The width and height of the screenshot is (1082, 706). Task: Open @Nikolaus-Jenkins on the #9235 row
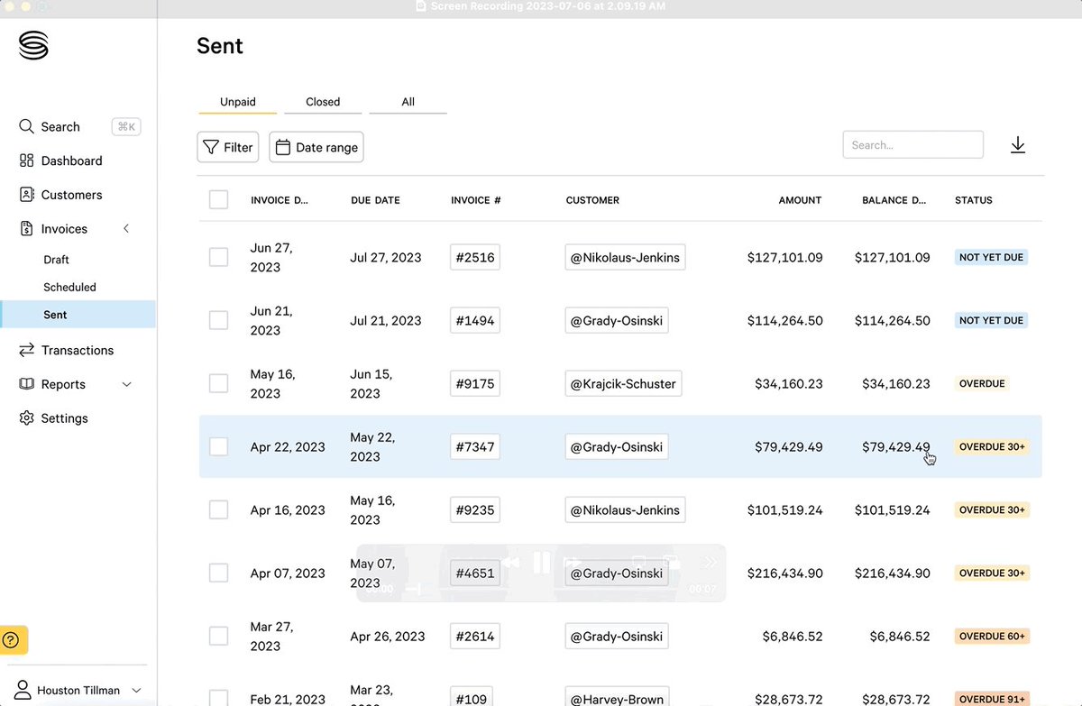(625, 509)
